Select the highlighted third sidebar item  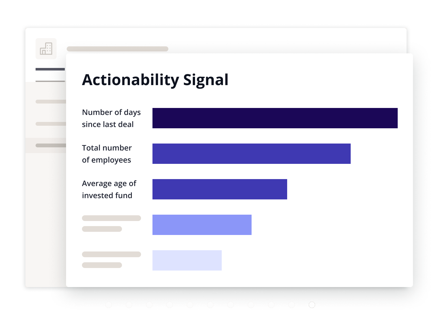51,145
